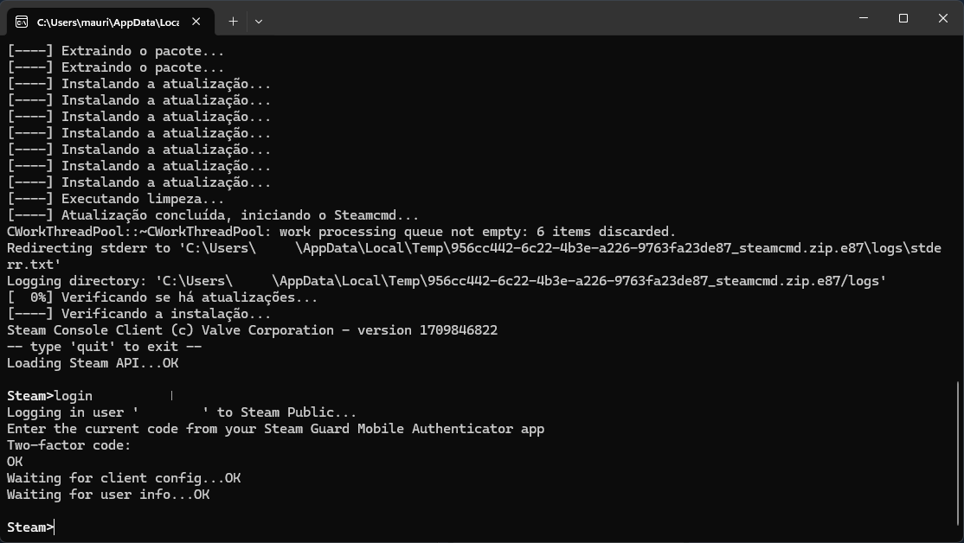964x543 pixels.
Task: Click the empty Steam> prompt at bottom
Action: click(x=31, y=527)
